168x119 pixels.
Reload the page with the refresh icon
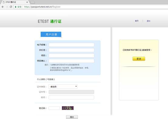pyautogui.click(x=11, y=7)
